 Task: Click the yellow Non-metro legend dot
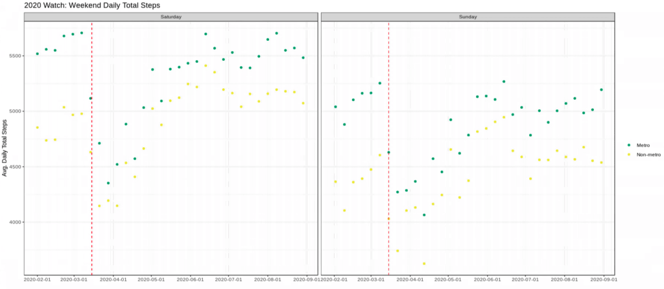[x=628, y=156]
